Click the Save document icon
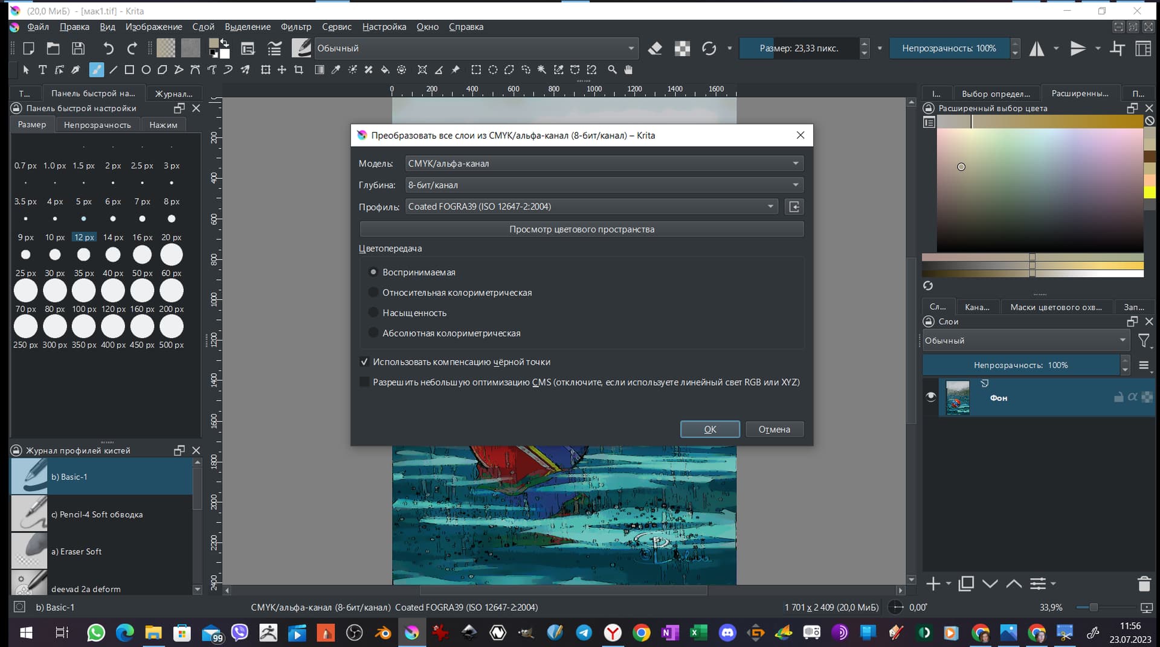The image size is (1160, 647). 78,48
